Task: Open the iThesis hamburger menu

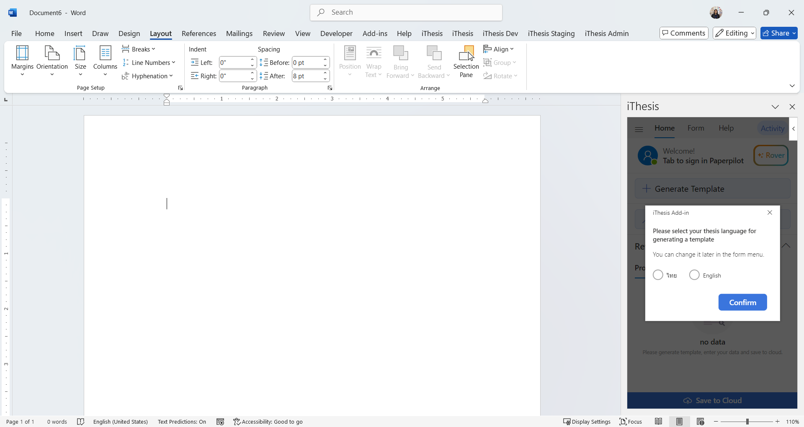Action: tap(639, 129)
